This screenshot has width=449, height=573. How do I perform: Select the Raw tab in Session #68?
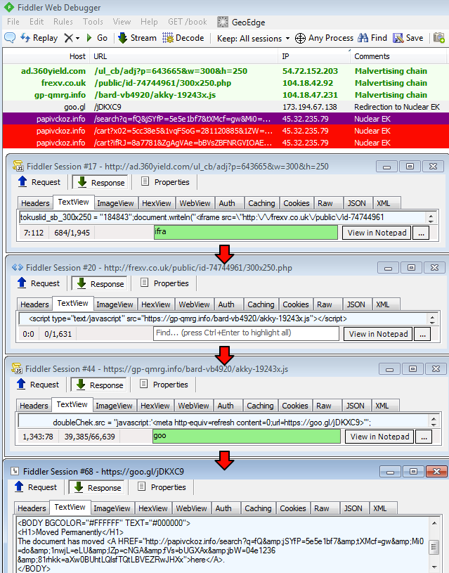point(322,508)
